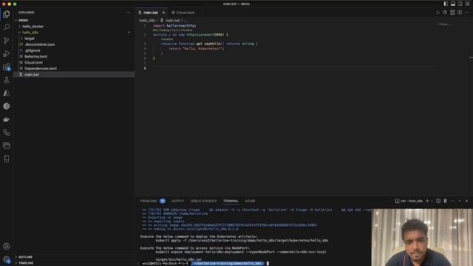473x266 pixels.
Task: Click the Kill Terminal trash icon
Action: click(x=445, y=201)
